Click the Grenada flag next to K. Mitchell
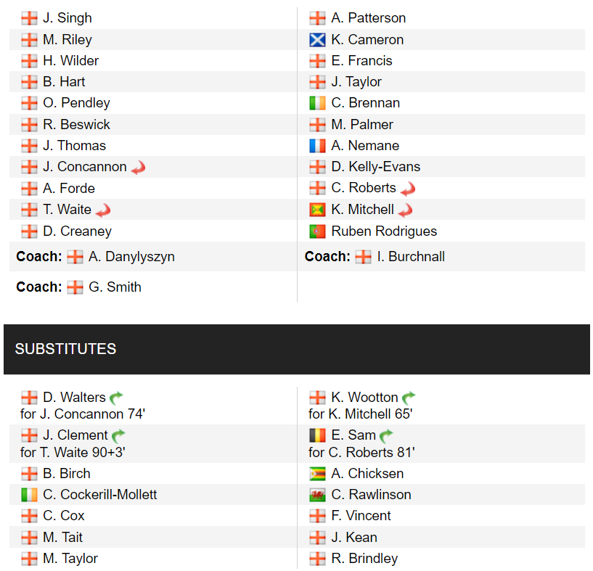Viewport: 593px width, 571px height. tap(317, 210)
